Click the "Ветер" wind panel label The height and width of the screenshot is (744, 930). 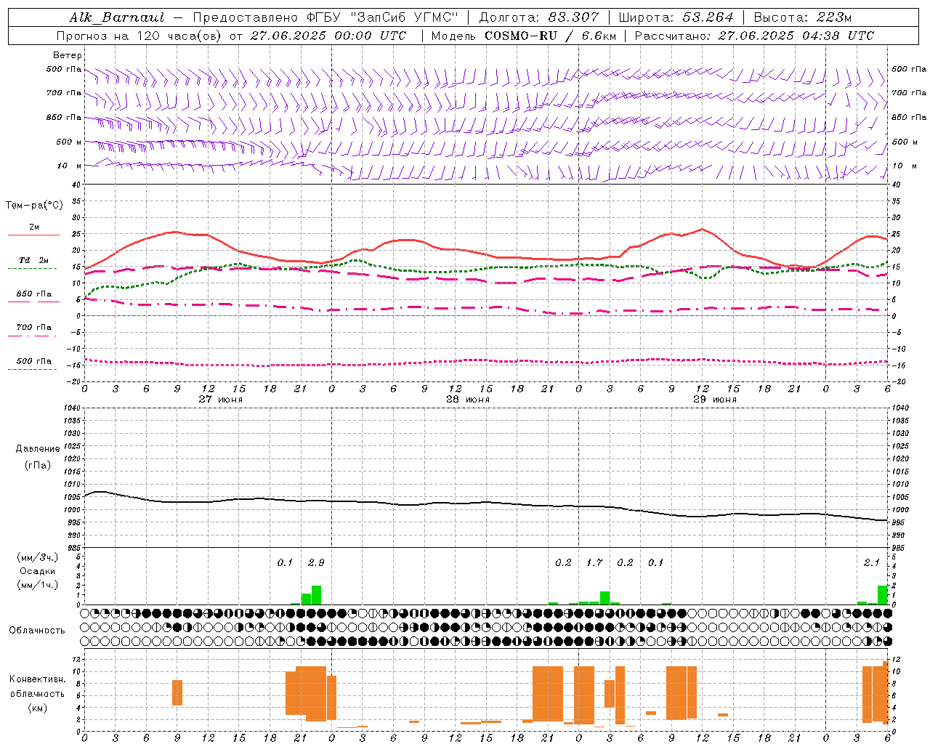(68, 55)
